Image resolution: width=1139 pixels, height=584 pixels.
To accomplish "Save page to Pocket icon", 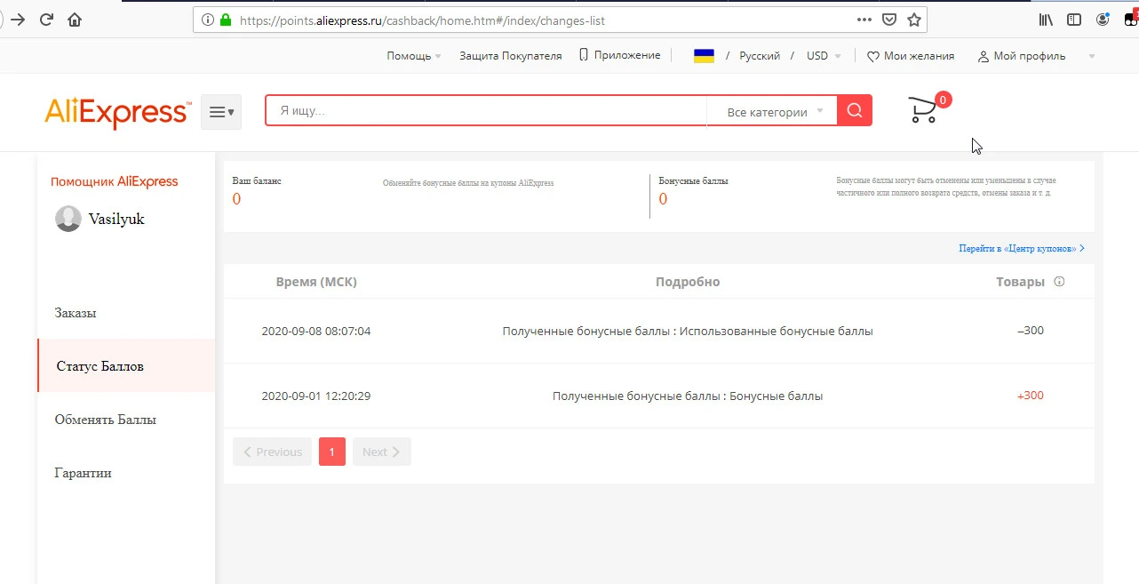I will 889,20.
